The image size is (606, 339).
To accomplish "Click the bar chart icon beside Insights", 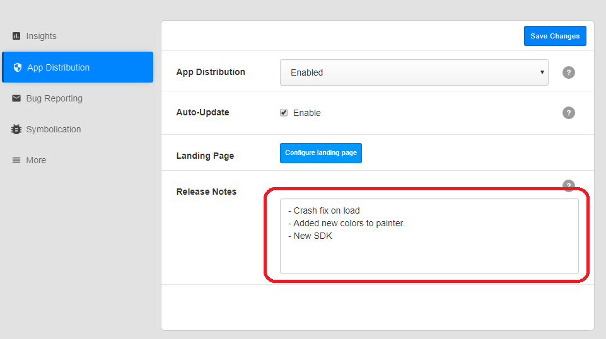I will click(16, 36).
